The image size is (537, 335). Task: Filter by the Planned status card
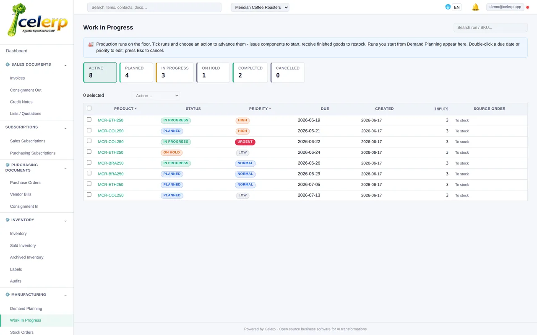(x=136, y=72)
